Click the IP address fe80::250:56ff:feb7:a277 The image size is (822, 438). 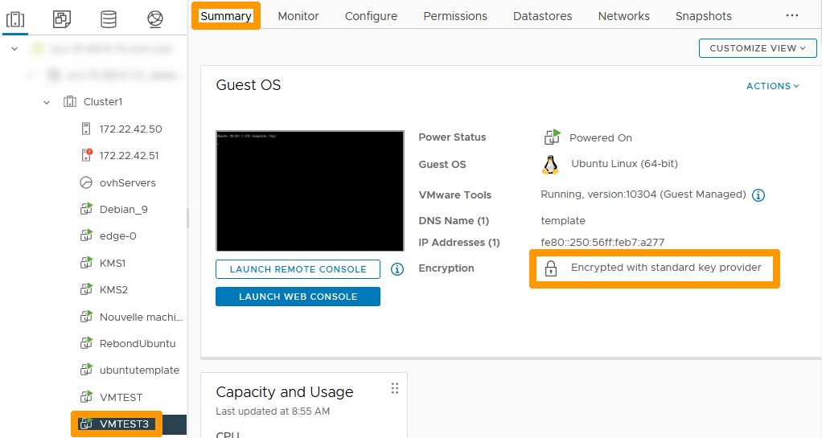click(x=602, y=243)
